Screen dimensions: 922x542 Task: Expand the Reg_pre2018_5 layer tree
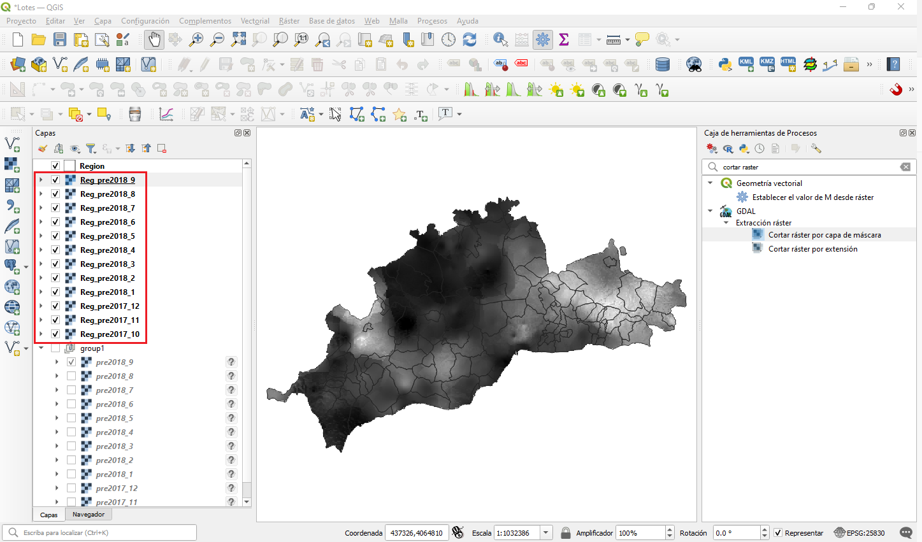[x=41, y=236]
